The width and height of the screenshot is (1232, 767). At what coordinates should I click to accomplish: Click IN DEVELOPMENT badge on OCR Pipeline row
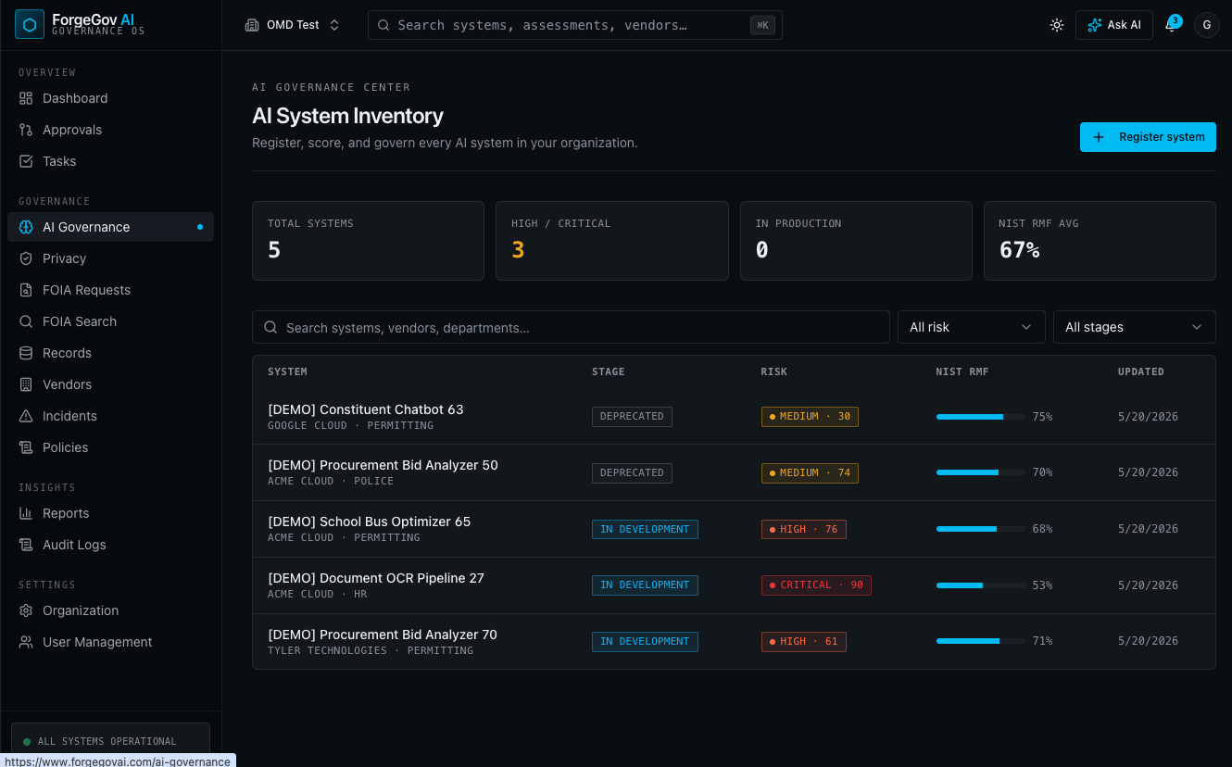(x=645, y=585)
